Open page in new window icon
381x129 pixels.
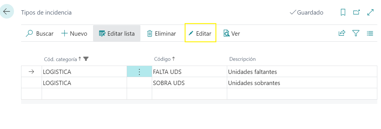click(x=356, y=12)
